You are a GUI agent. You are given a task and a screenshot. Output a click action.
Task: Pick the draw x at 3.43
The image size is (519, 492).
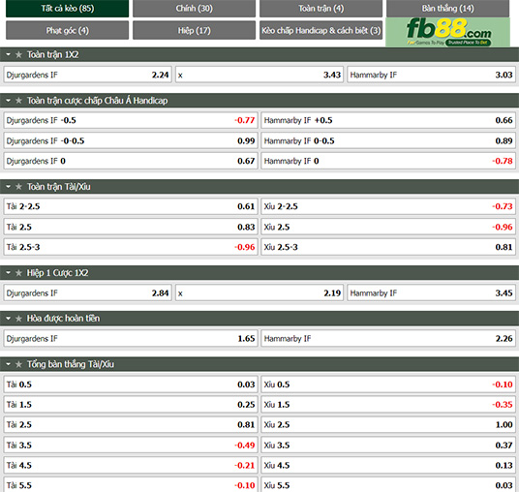pyautogui.click(x=259, y=75)
